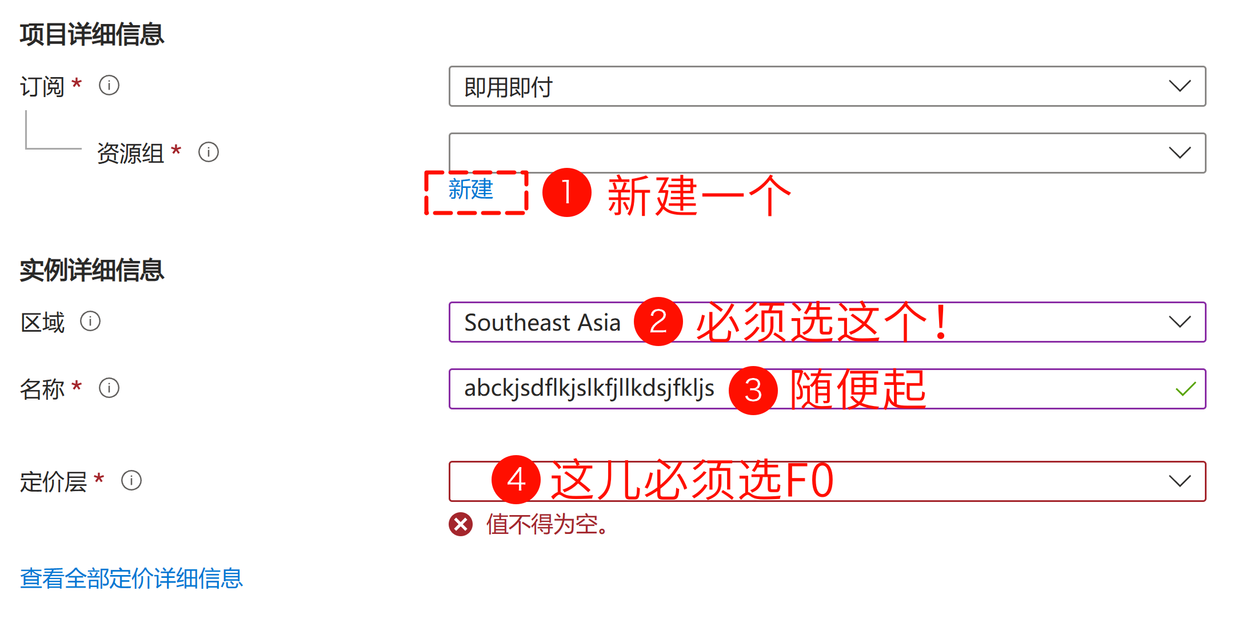Click the 新建 link to create resource group
1254x627 pixels.
[470, 190]
